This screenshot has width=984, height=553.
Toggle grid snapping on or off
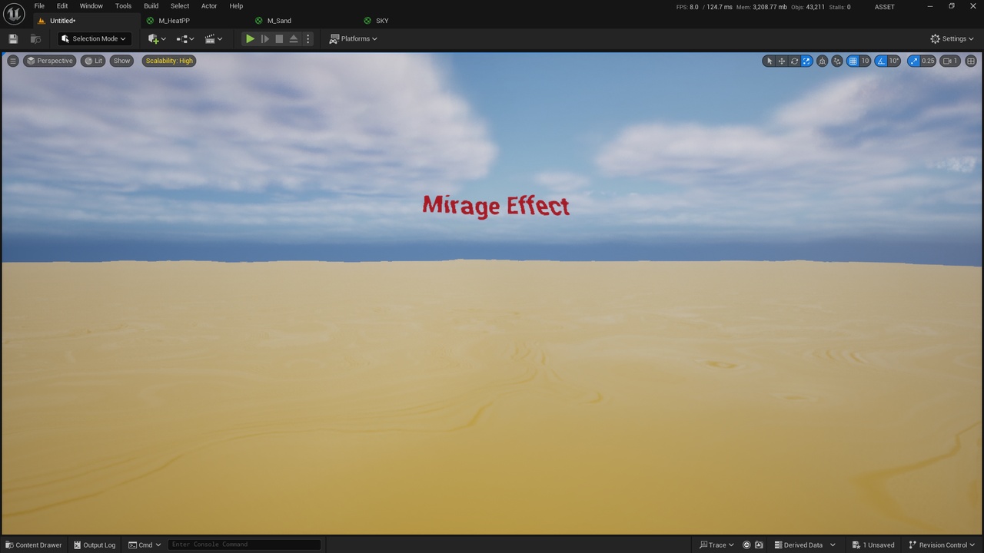(x=853, y=61)
